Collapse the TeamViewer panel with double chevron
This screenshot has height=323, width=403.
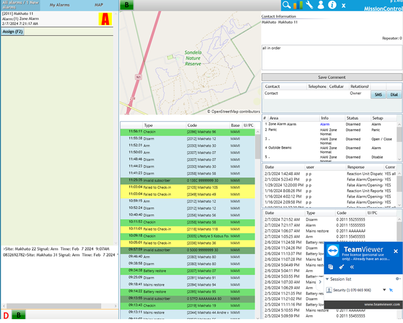352,267
